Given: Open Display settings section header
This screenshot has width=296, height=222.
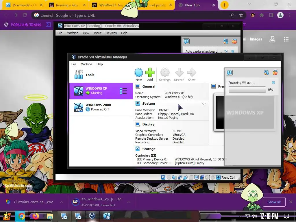Looking at the screenshot, I should pyautogui.click(x=148, y=124).
